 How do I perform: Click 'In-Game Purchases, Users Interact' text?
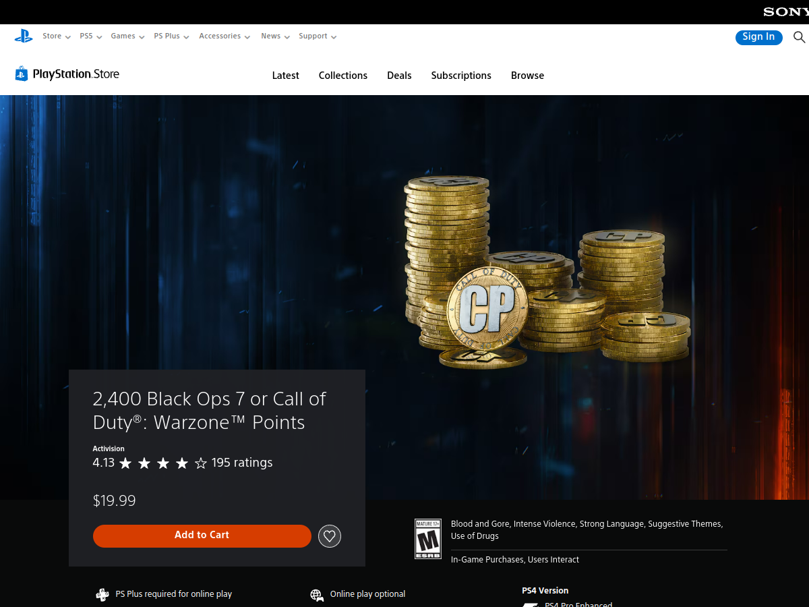[515, 560]
